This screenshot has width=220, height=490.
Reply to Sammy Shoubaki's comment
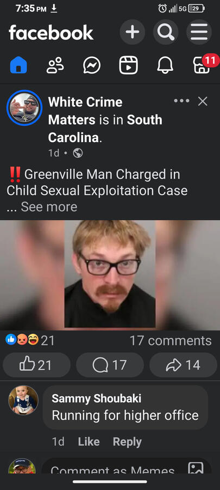pyautogui.click(x=127, y=442)
